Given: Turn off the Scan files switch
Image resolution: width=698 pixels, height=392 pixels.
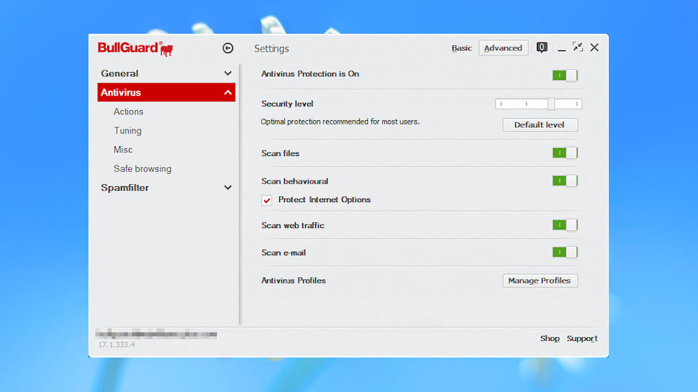Looking at the screenshot, I should pos(565,153).
